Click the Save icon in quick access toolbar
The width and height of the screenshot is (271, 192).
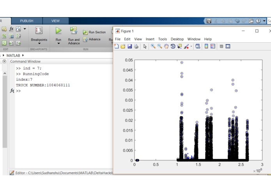pyautogui.click(x=209, y=21)
